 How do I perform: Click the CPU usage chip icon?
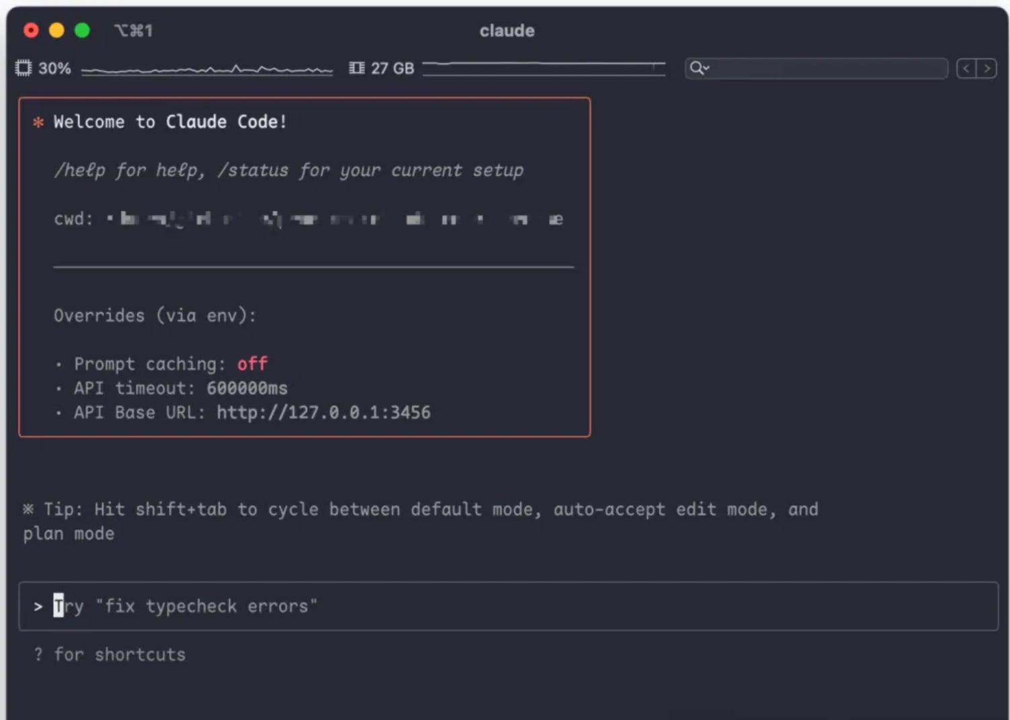click(24, 68)
